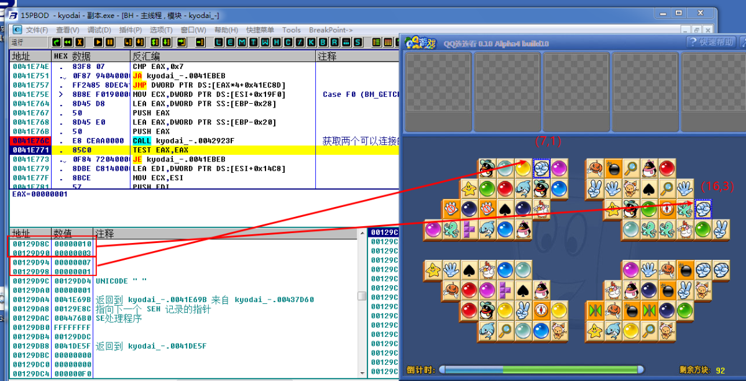Open the Tools menu
746x381 pixels.
pyautogui.click(x=292, y=30)
